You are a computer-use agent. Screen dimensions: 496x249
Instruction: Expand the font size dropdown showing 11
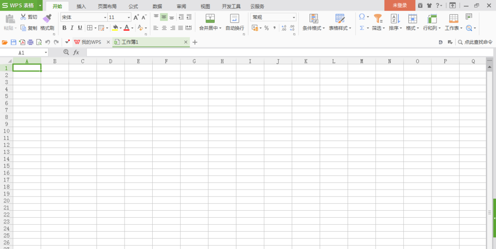(128, 17)
